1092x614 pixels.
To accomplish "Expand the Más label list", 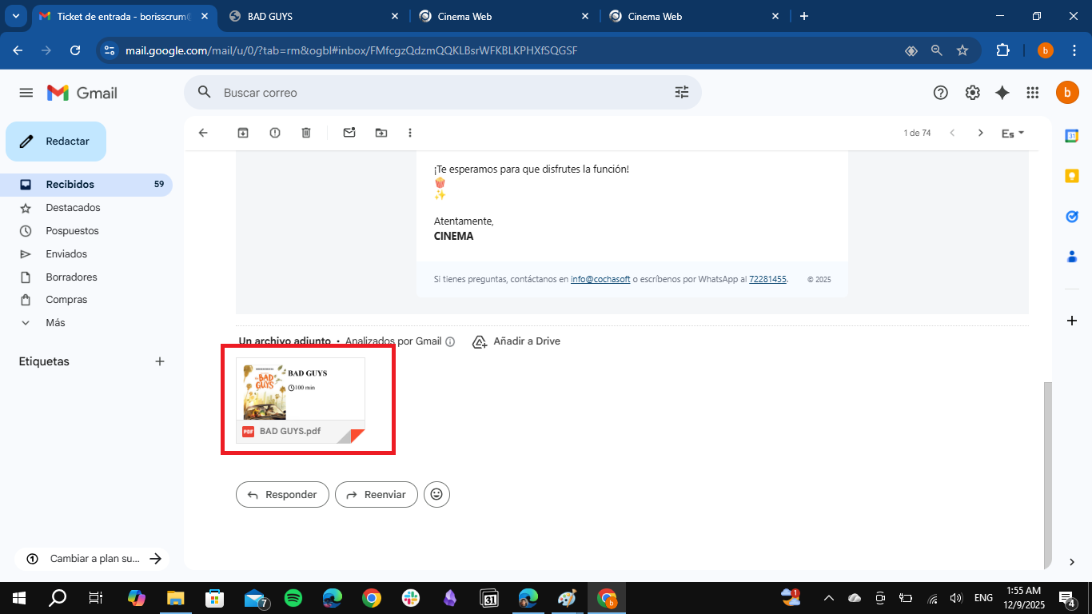I will pyautogui.click(x=55, y=323).
